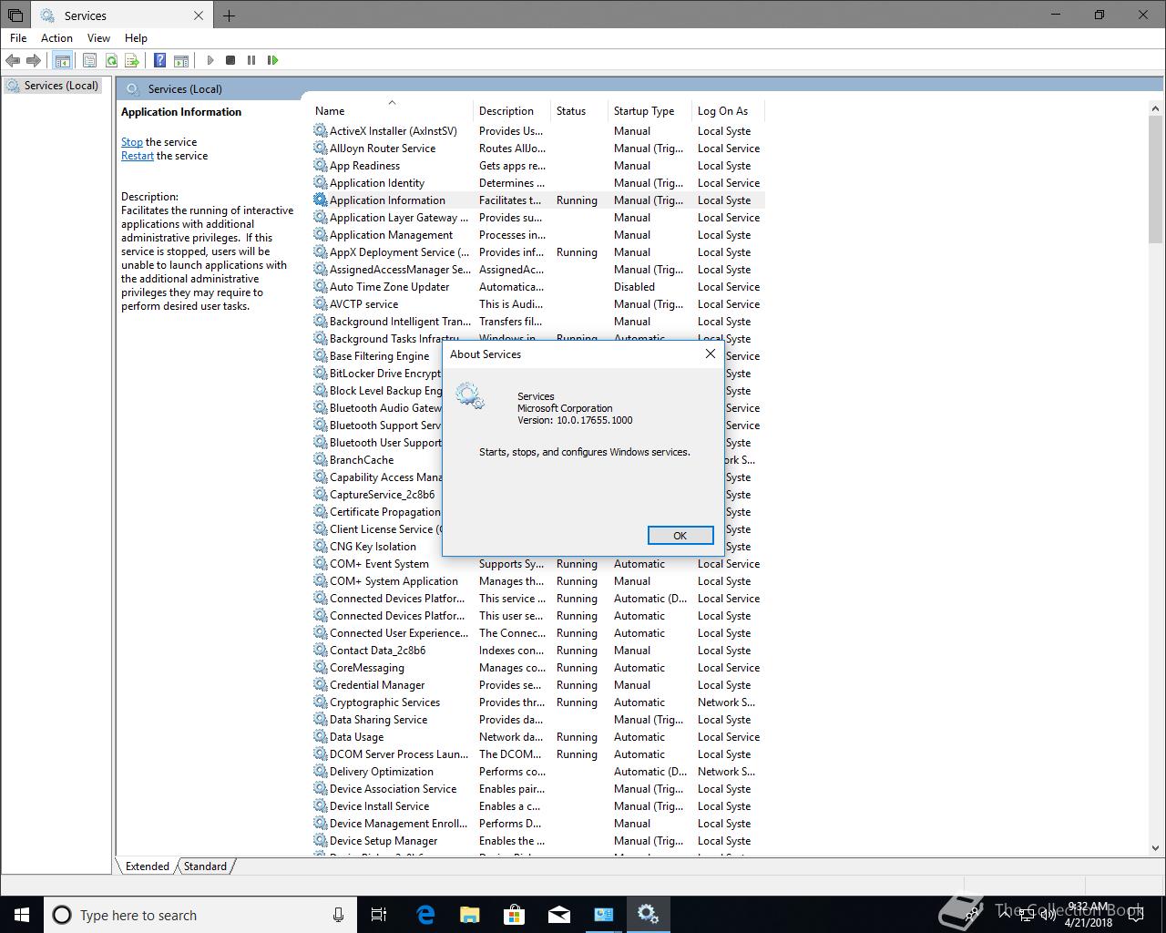1166x933 pixels.
Task: Select the App Readiness service
Action: point(364,166)
